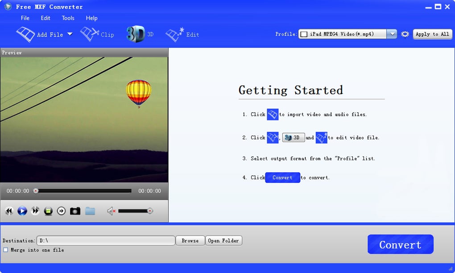This screenshot has width=455, height=273.
Task: Open the Clip tool
Action: (x=97, y=34)
